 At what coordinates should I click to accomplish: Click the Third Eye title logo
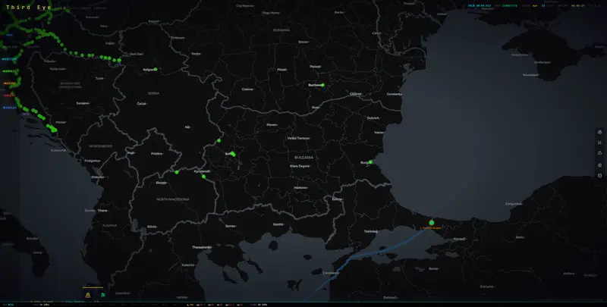29,7
